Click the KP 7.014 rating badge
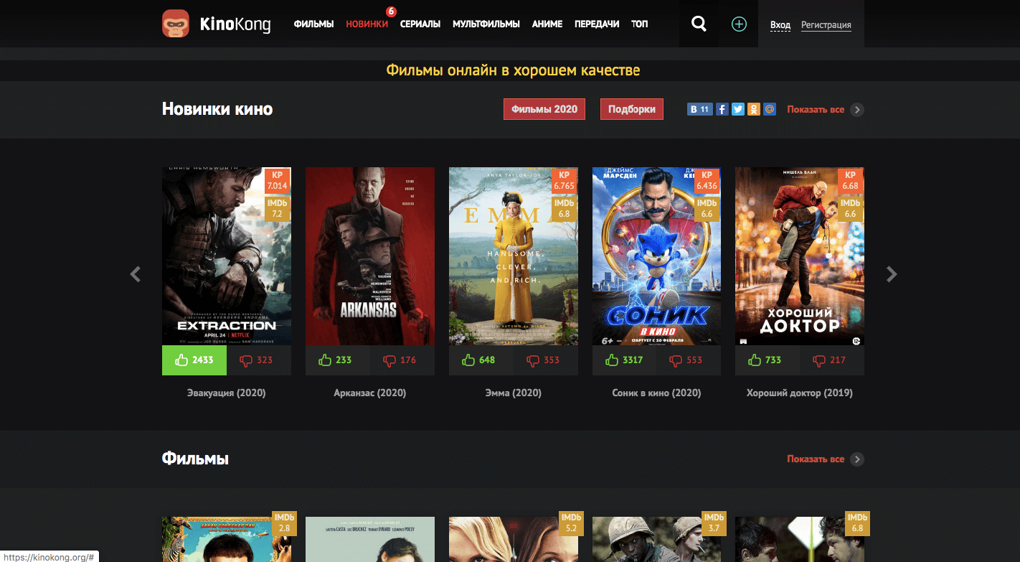The height and width of the screenshot is (562, 1020). point(277,180)
